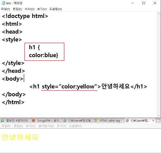This screenshot has width=161, height=153.
Task: Click yellow 안녕하세요 heading in browser page
Action: 20,137
